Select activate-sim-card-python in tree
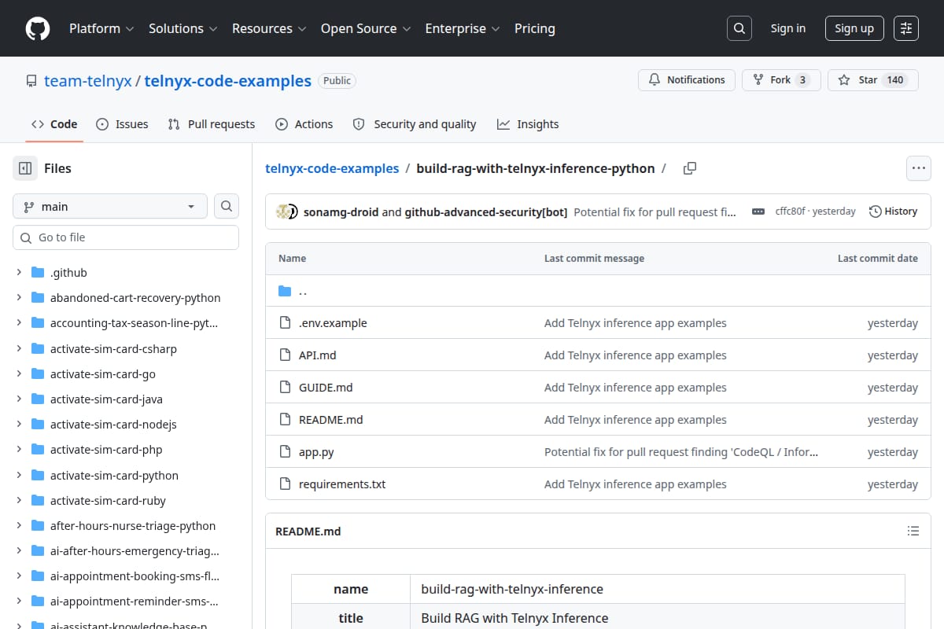Image resolution: width=944 pixels, height=629 pixels. pyautogui.click(x=114, y=476)
